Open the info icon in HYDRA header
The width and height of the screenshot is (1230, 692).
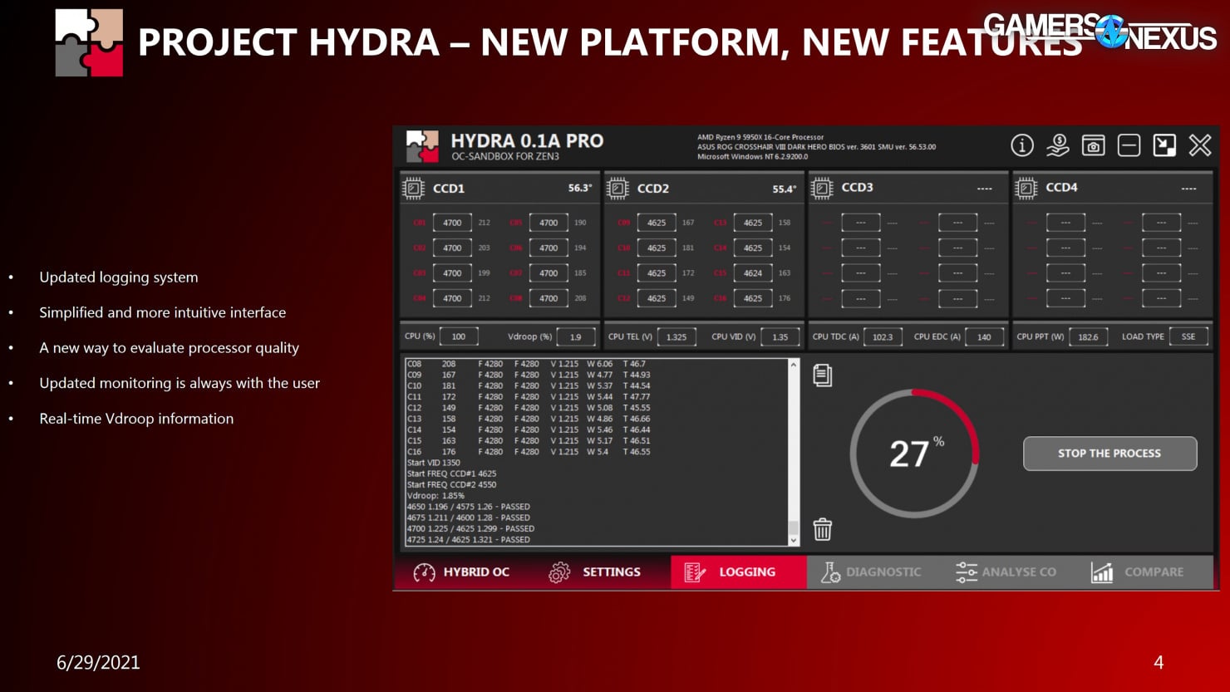tap(1021, 145)
